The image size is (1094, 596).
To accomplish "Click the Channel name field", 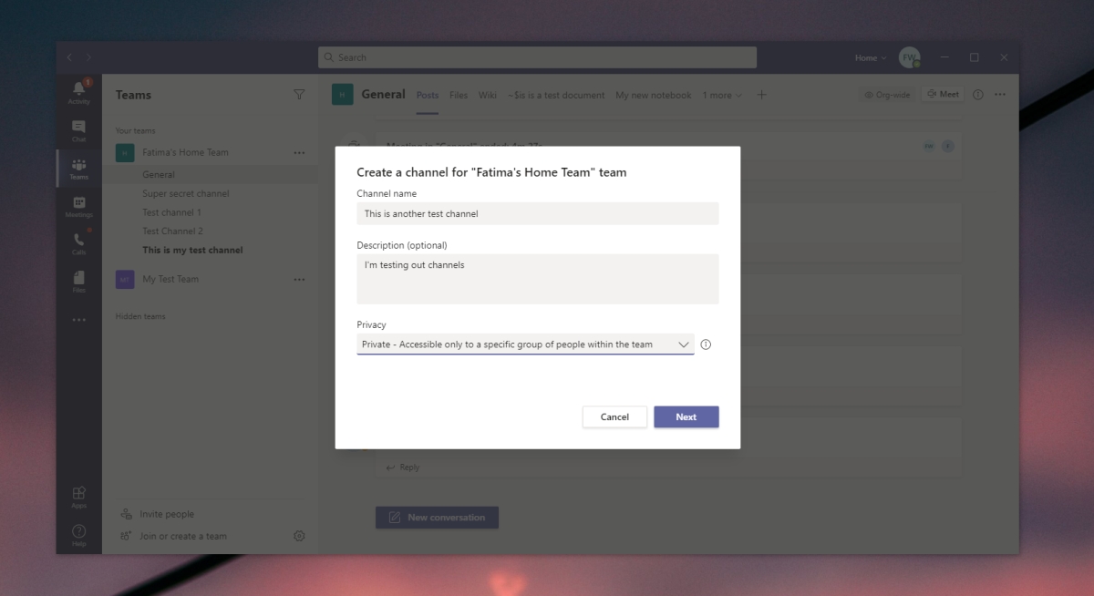I will pos(538,213).
